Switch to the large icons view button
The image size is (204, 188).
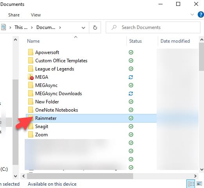[199, 184]
